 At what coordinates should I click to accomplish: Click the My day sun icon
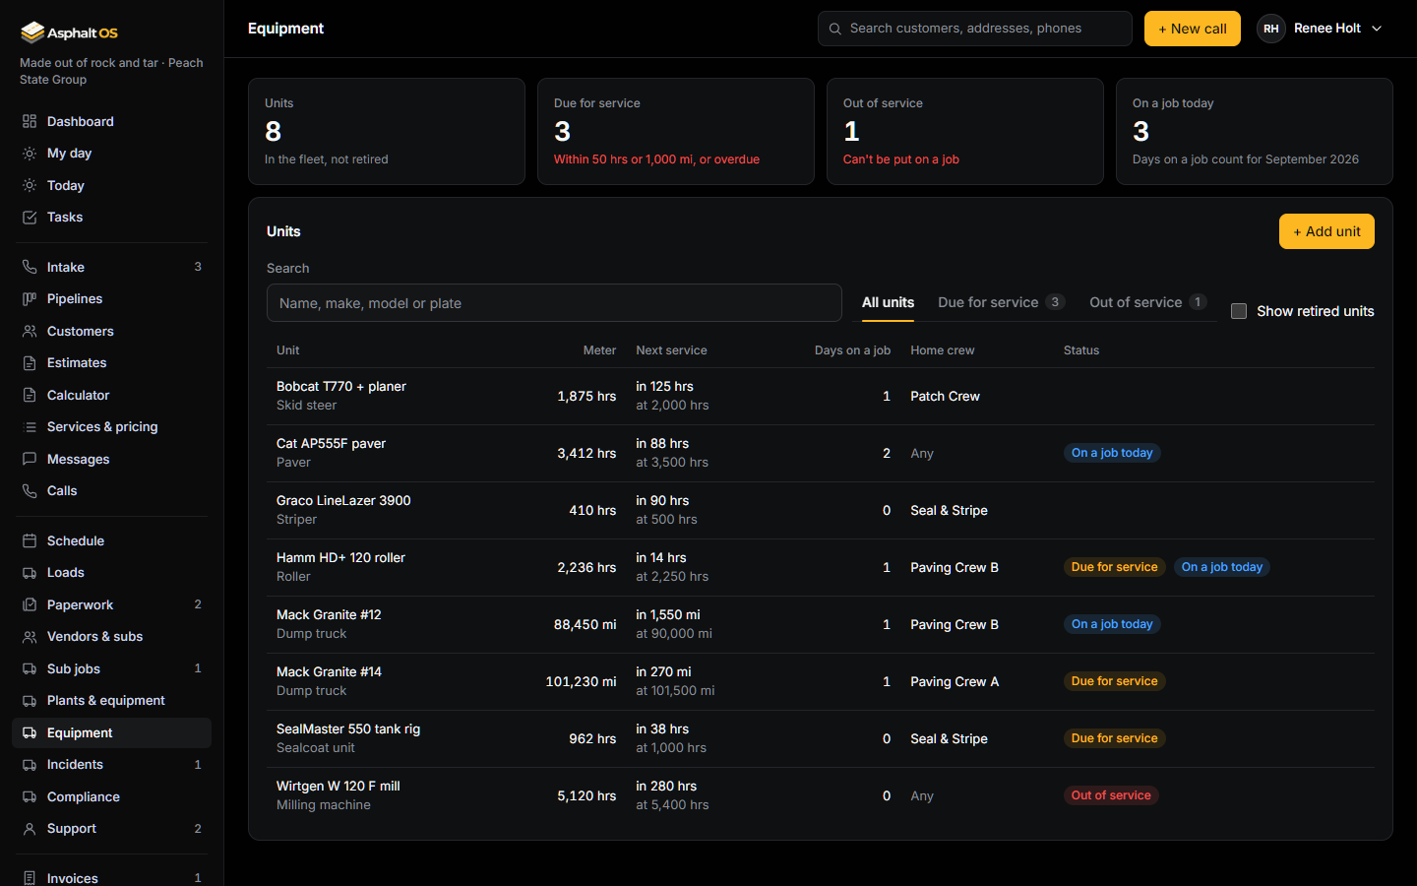[30, 154]
